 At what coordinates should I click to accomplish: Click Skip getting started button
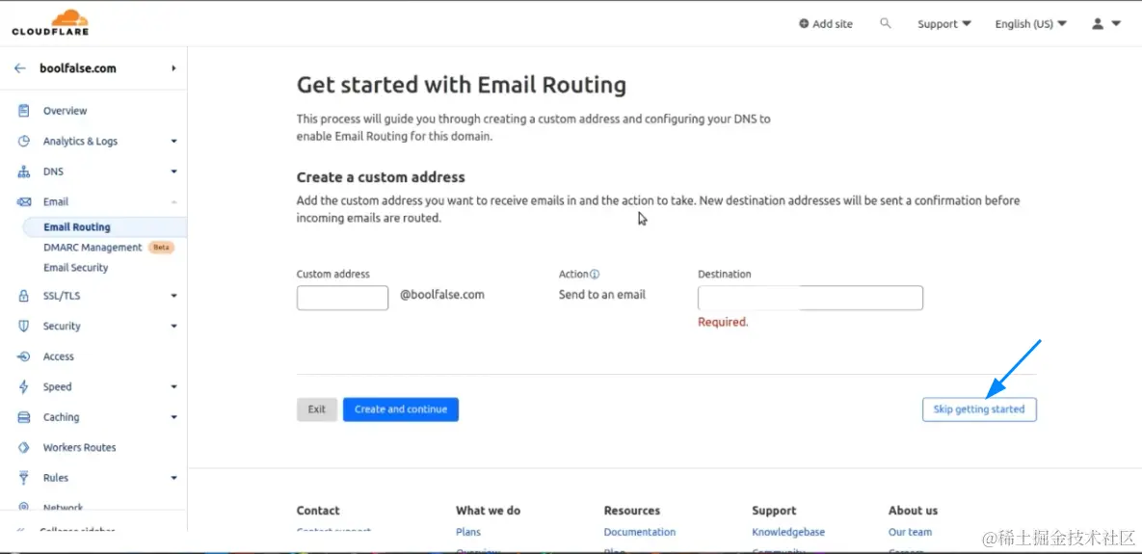point(979,409)
